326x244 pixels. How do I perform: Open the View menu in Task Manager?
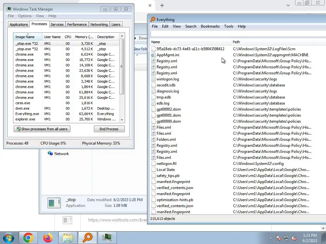[40, 16]
